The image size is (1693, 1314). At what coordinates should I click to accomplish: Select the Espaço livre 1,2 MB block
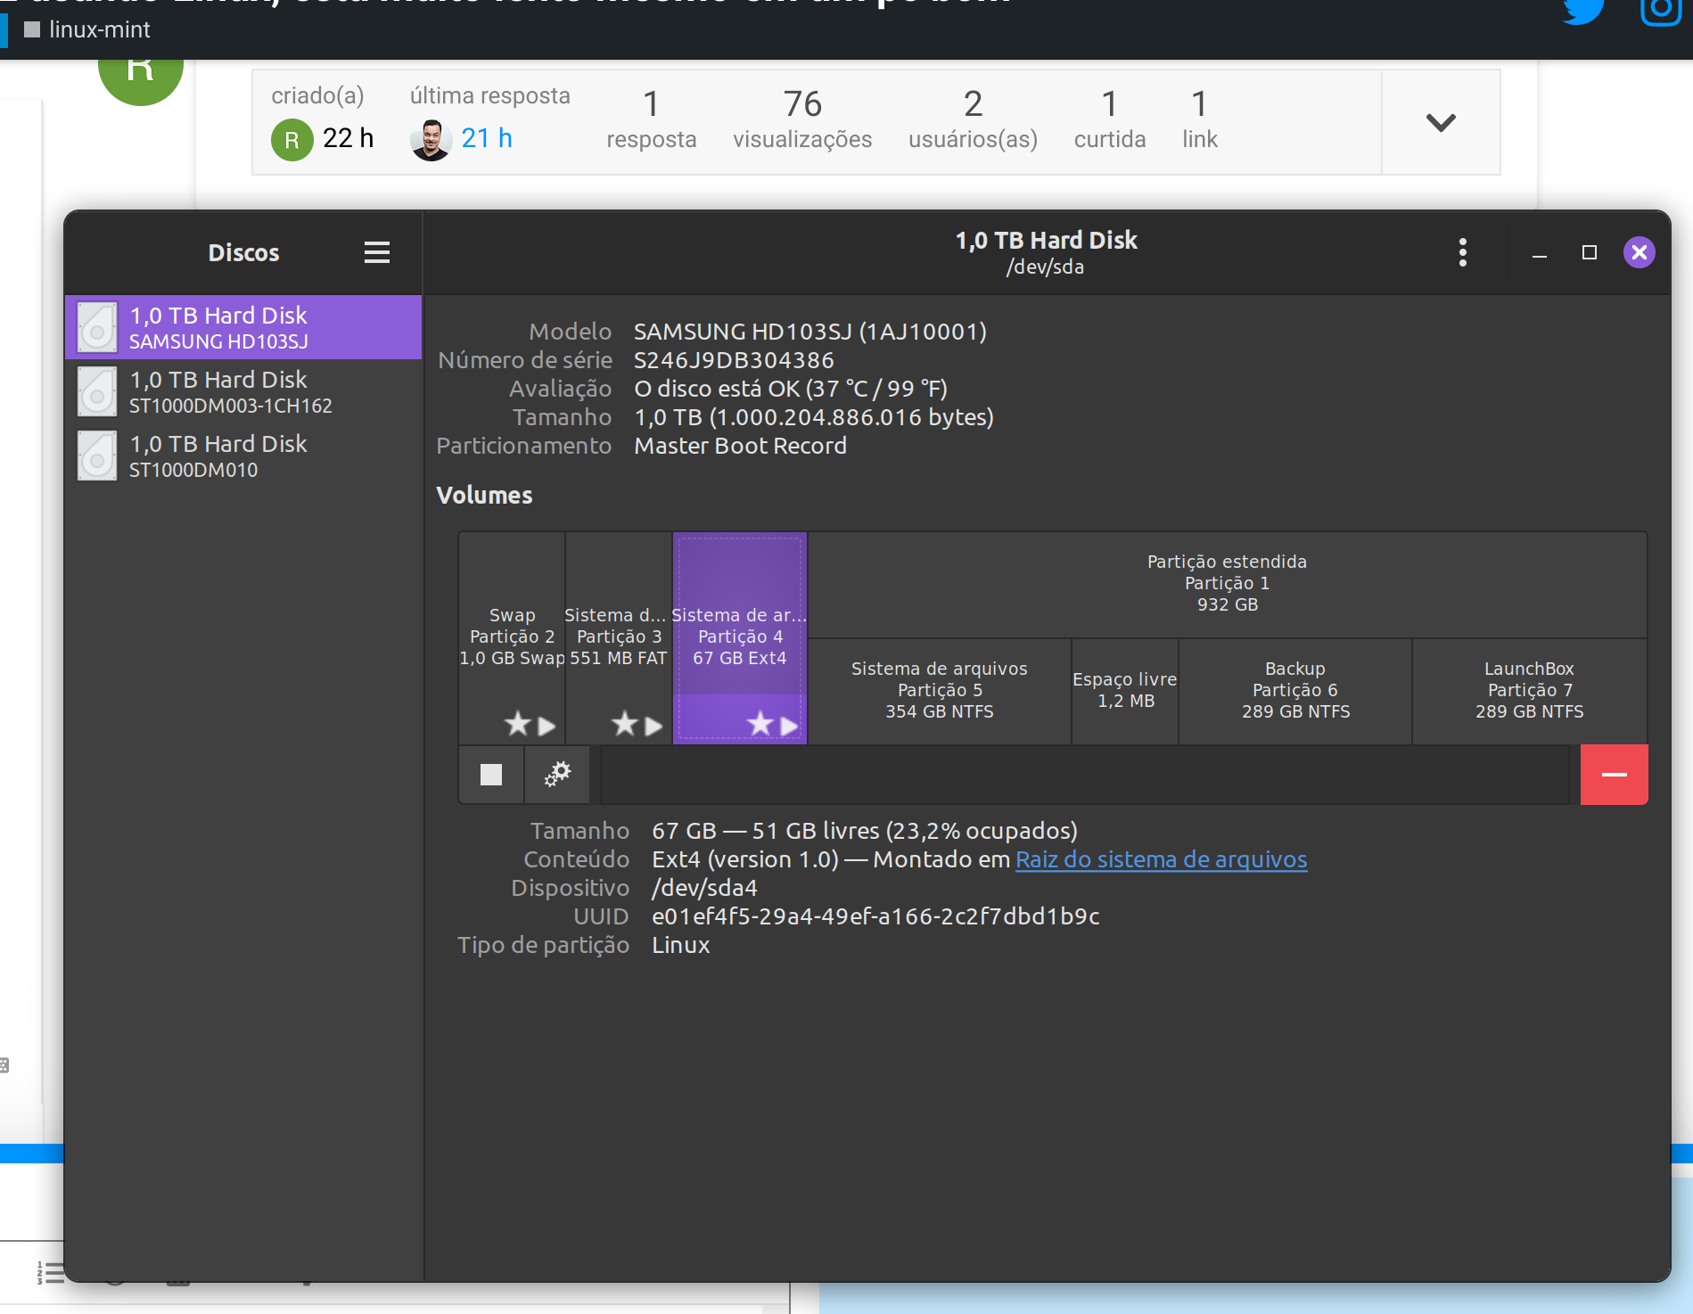tap(1125, 691)
